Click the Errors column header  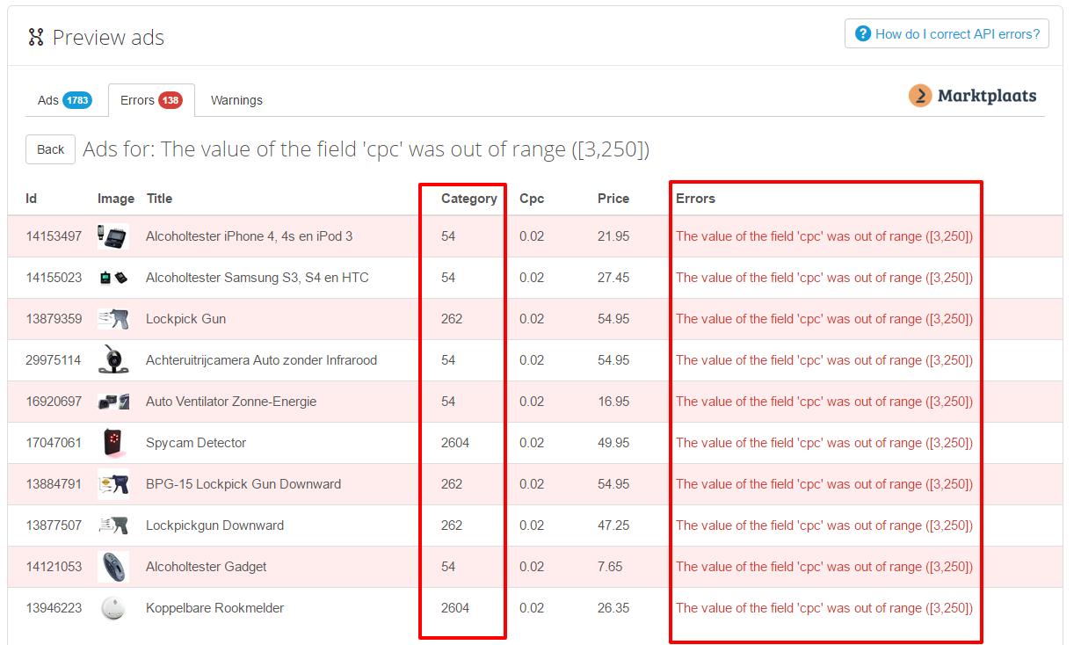coord(695,199)
